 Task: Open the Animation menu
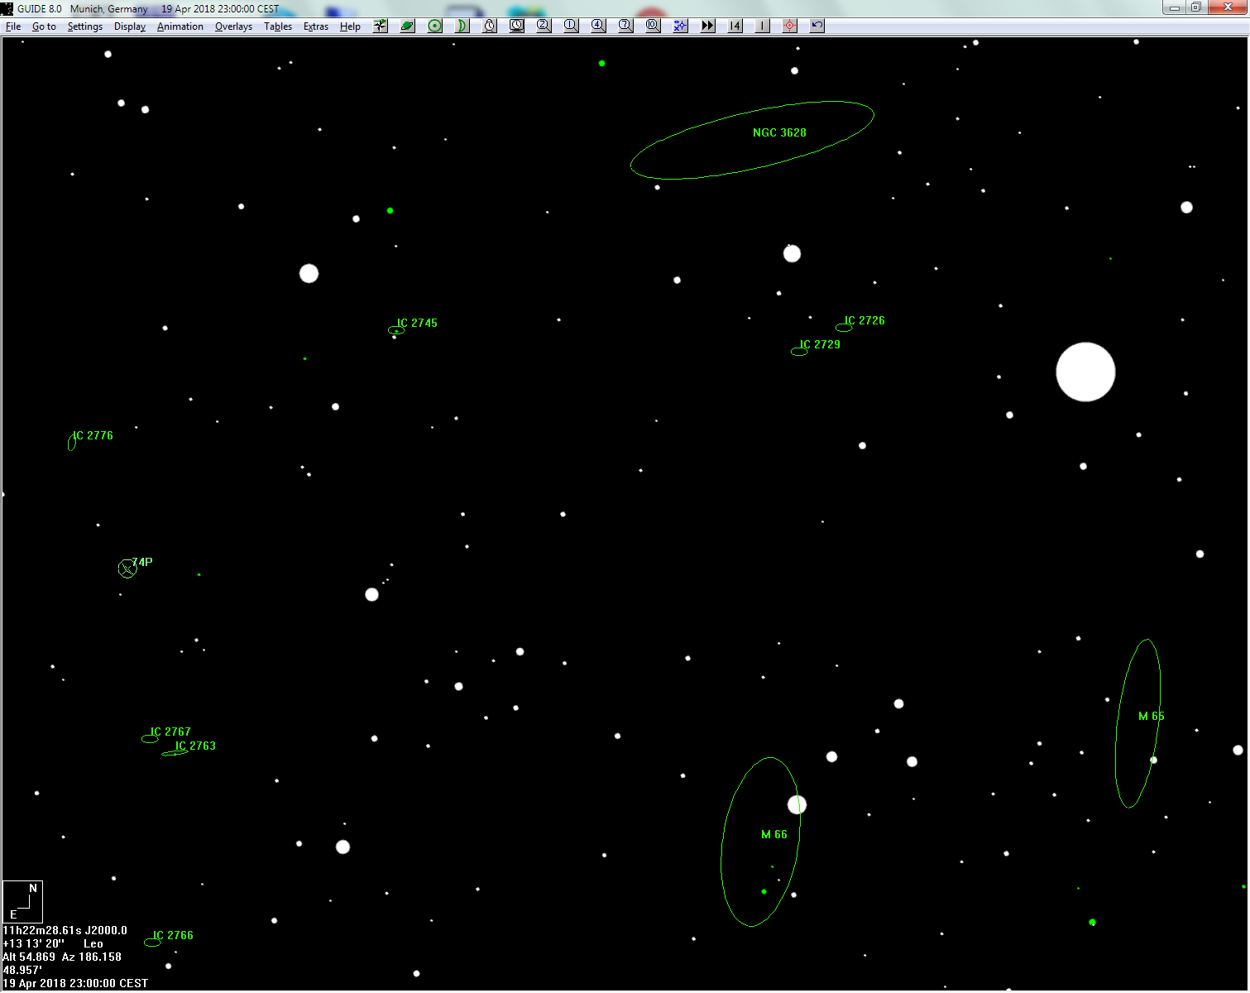tap(180, 26)
